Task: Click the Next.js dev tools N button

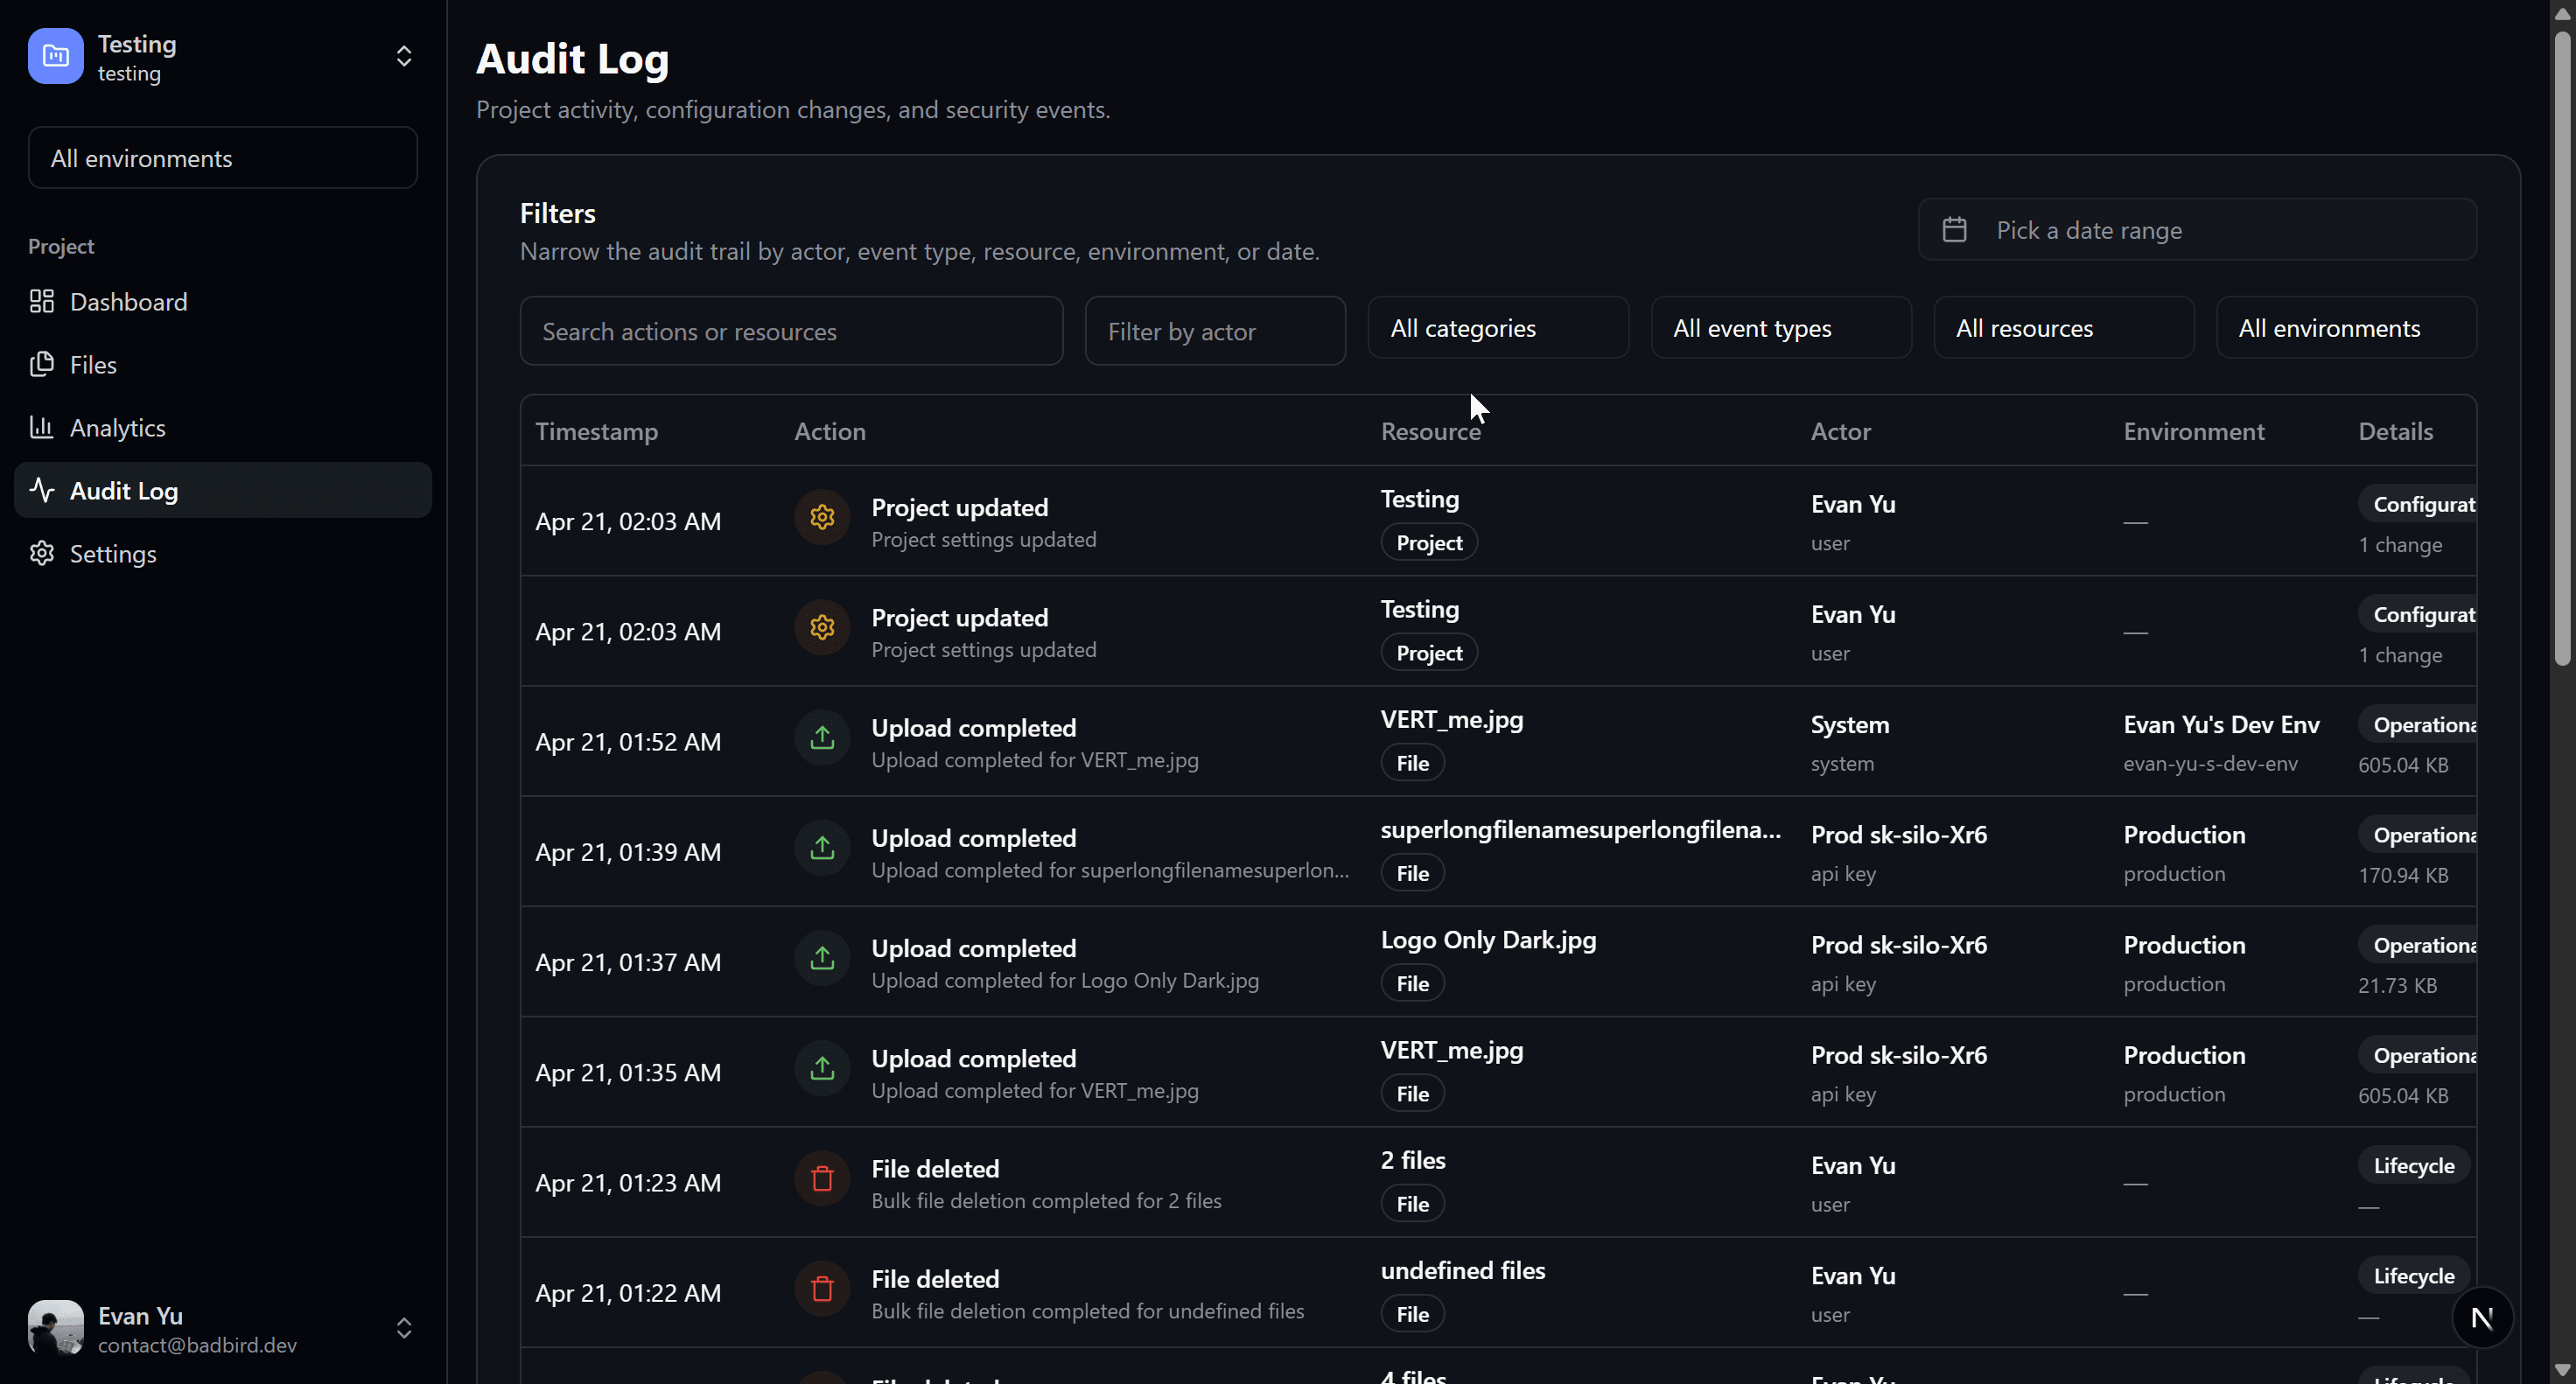Action: (2481, 1317)
